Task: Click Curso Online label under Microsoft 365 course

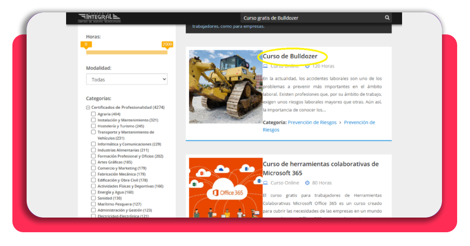Action: [x=285, y=183]
